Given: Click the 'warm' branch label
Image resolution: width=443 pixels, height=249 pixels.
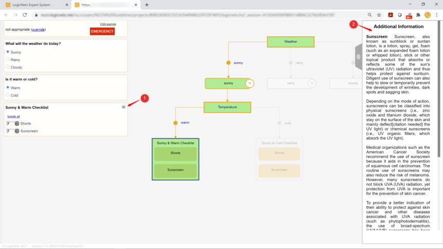Looking at the screenshot, I should 185,122.
